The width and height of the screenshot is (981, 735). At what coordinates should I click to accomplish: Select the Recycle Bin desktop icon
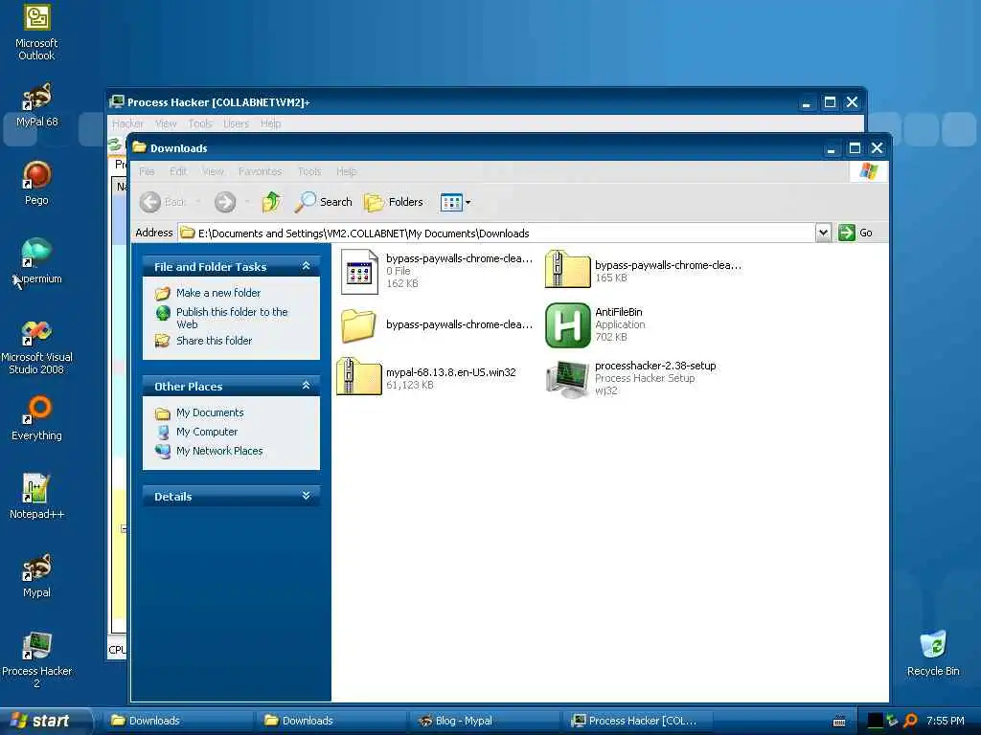pyautogui.click(x=933, y=654)
